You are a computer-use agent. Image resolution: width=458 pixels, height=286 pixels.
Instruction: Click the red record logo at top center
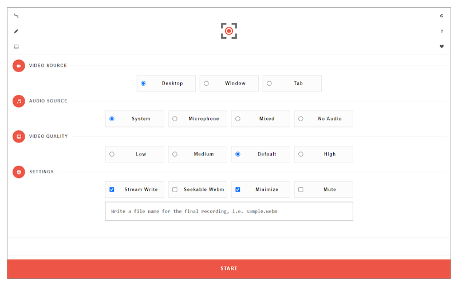[229, 31]
